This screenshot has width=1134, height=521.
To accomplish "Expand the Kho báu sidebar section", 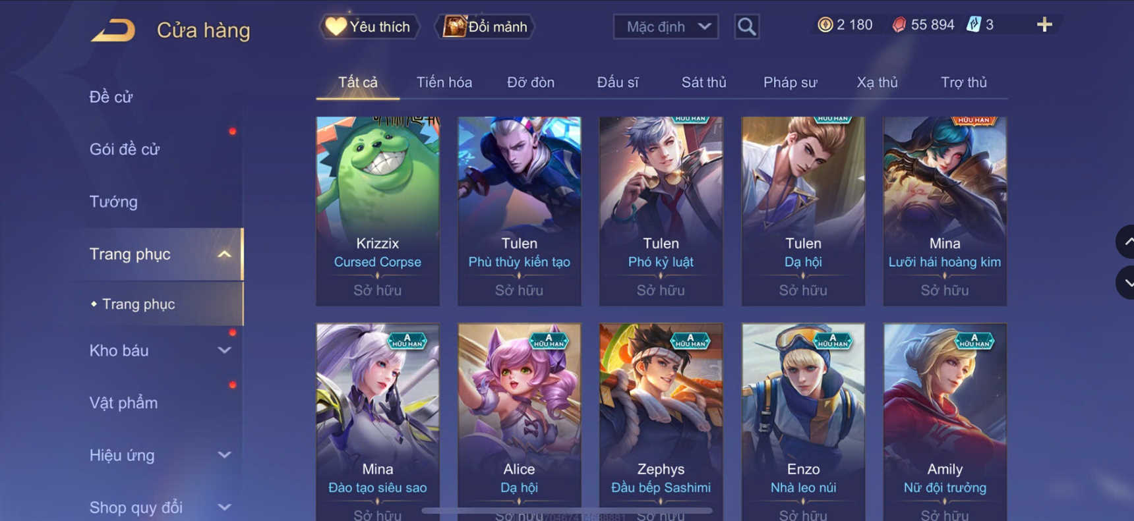I will point(225,350).
